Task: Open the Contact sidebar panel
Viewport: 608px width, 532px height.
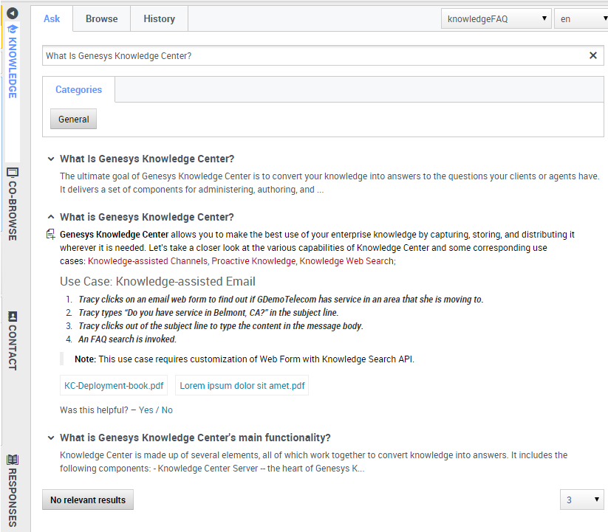Action: click(12, 341)
